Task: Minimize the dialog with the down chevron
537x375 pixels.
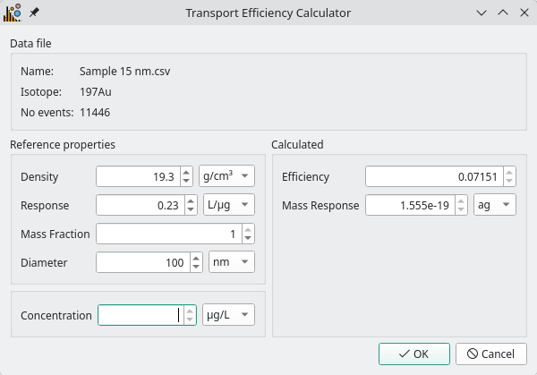Action: [482, 13]
